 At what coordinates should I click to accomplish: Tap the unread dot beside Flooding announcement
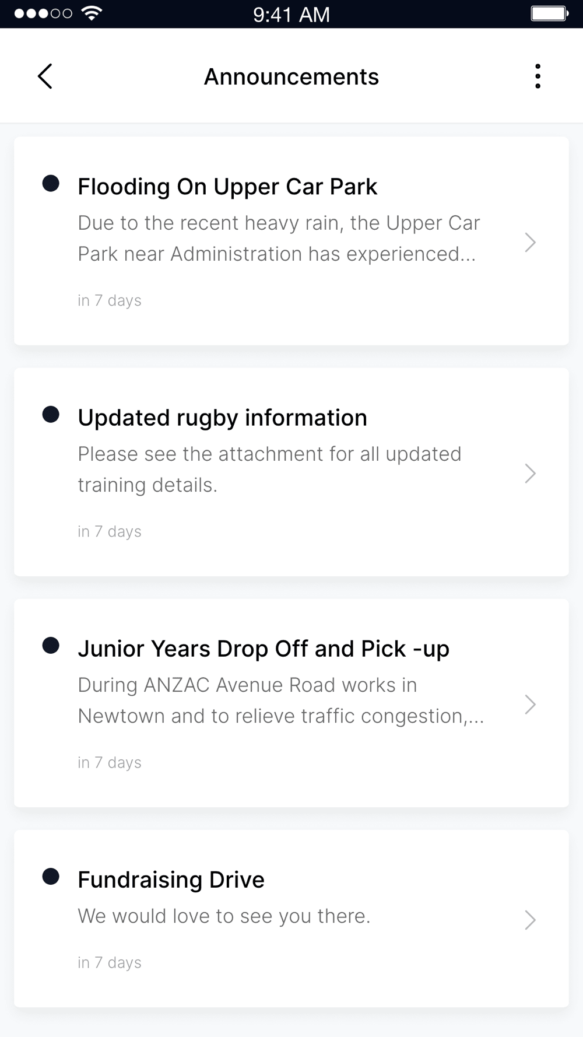(x=51, y=184)
